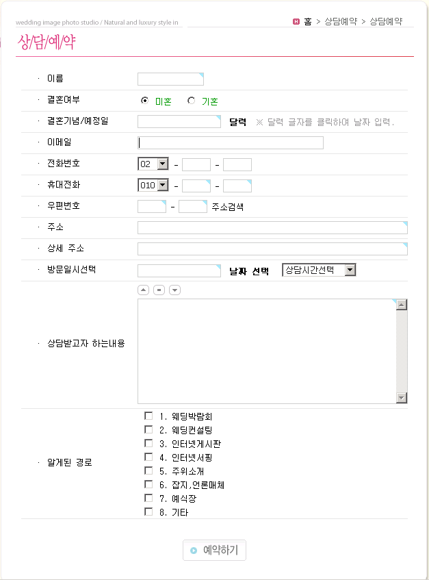429x580 pixels.
Task: Click the second 우편번호 postal code field
Action: [x=193, y=206]
